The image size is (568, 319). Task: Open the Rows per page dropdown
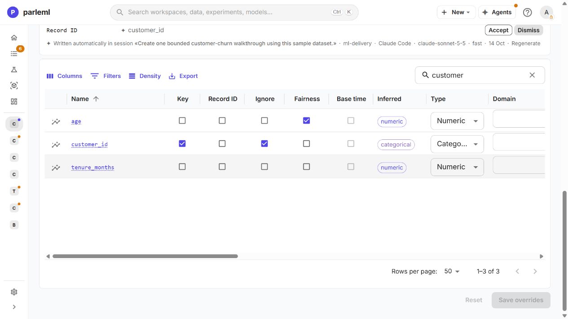pyautogui.click(x=452, y=272)
